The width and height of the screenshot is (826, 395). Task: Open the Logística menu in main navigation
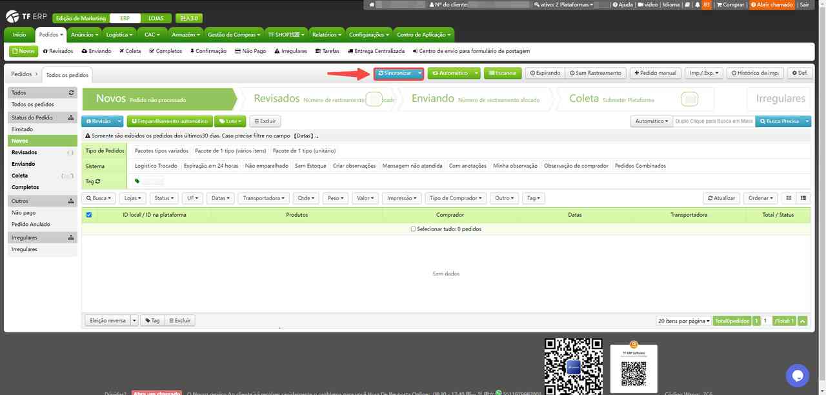(x=119, y=35)
